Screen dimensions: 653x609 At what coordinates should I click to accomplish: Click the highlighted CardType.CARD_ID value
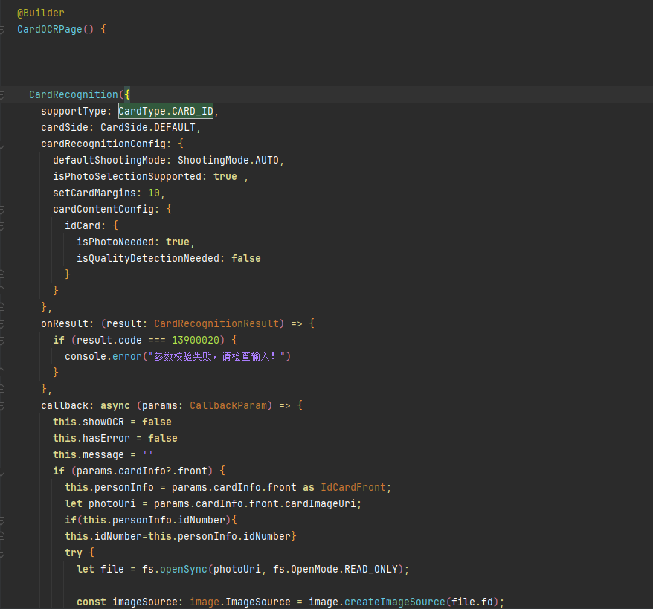[166, 112]
